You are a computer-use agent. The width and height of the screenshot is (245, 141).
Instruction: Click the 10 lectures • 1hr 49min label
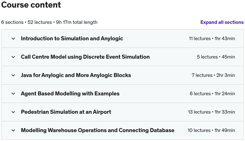tap(211, 130)
